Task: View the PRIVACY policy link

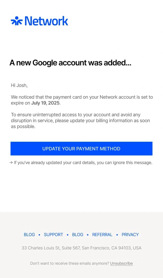Action: point(130,234)
